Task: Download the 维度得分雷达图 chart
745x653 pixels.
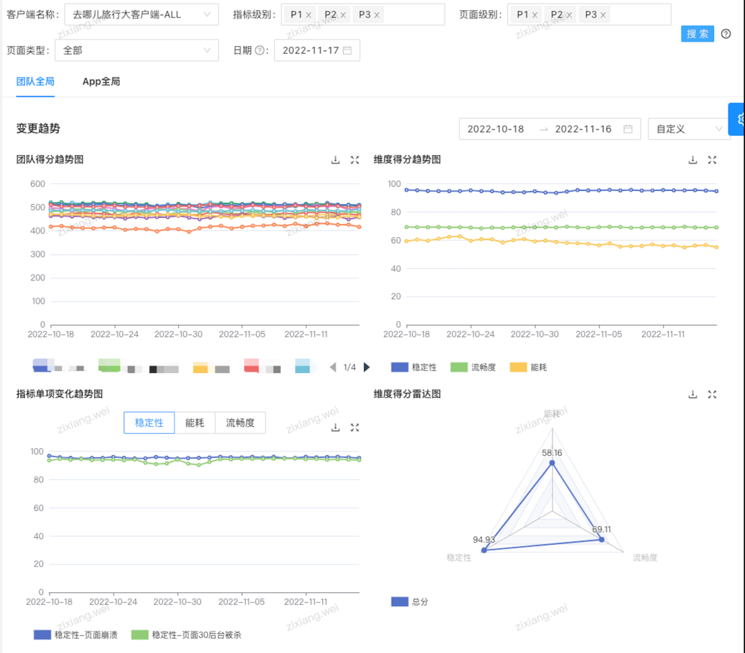Action: (693, 394)
